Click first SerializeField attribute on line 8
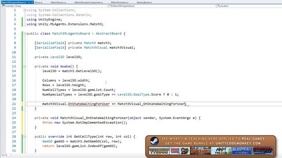This screenshot has width=282, height=158. pos(50,43)
